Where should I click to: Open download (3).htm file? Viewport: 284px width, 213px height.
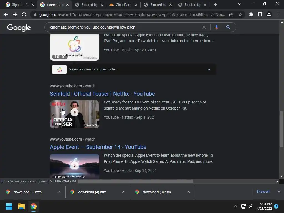(x=157, y=192)
